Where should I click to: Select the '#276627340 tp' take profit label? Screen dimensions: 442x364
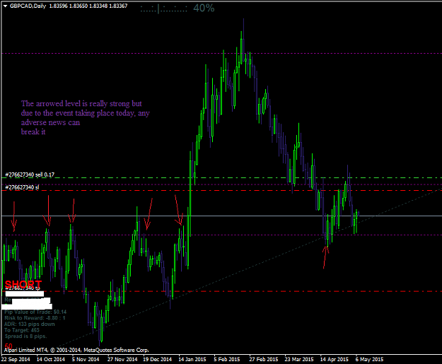[x=23, y=288]
